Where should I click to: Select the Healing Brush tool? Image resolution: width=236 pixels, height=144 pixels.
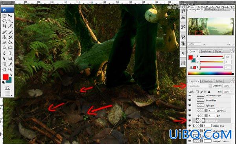[x=4, y=32]
